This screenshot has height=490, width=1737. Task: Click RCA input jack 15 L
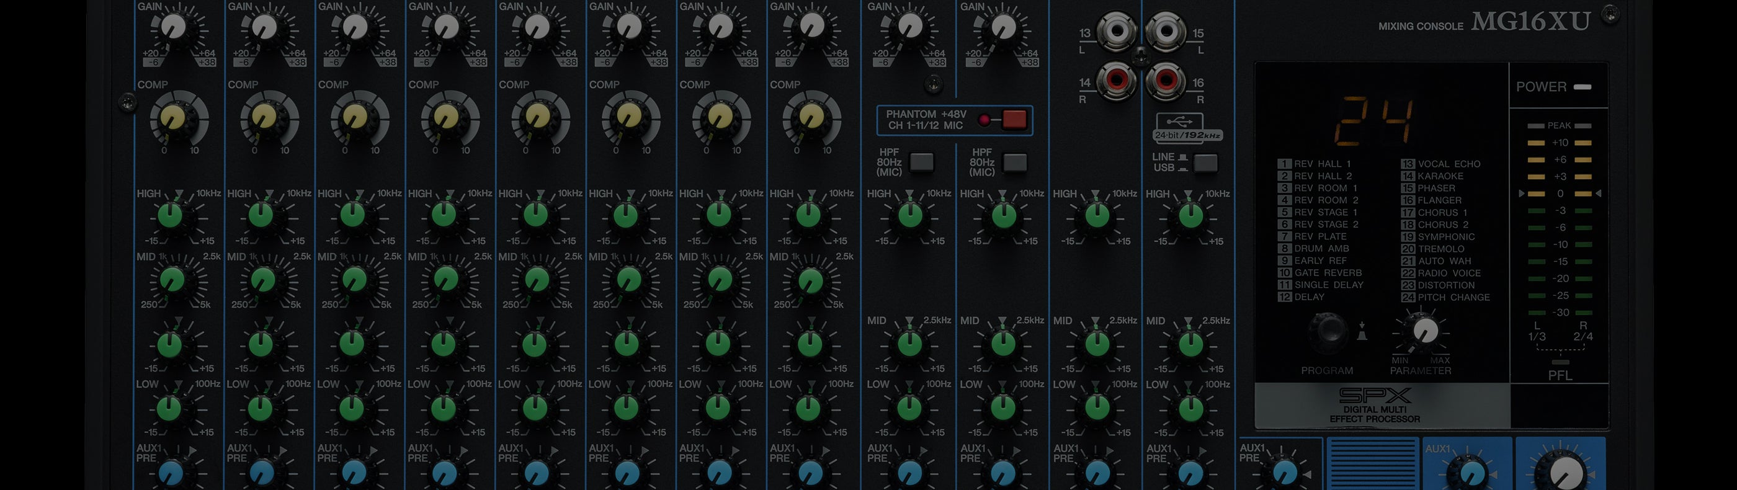(1166, 31)
